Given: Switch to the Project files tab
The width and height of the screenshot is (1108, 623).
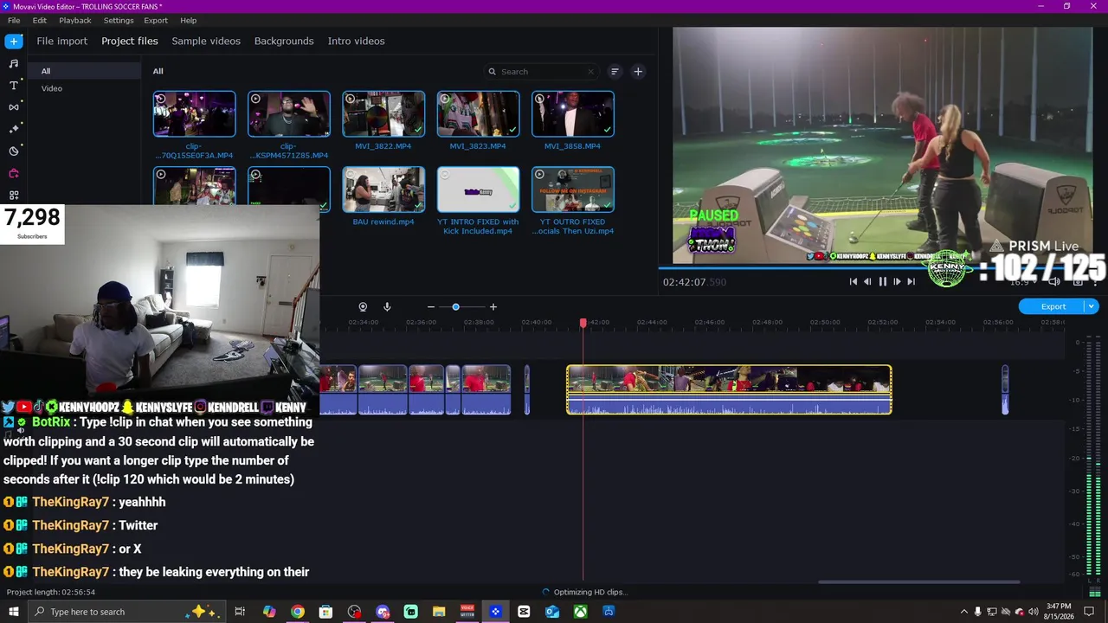Looking at the screenshot, I should (130, 41).
